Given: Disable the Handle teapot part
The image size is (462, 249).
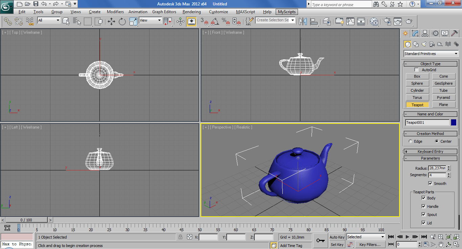Looking at the screenshot, I should pyautogui.click(x=423, y=206).
